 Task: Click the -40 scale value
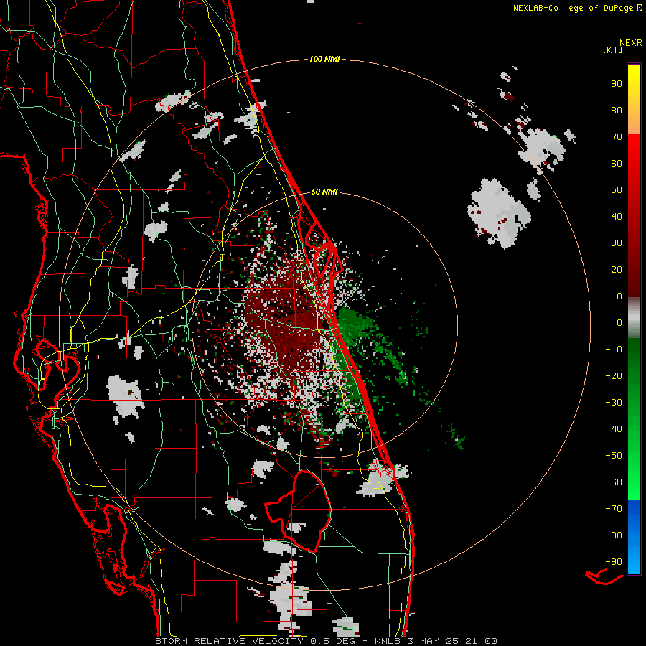[x=614, y=429]
